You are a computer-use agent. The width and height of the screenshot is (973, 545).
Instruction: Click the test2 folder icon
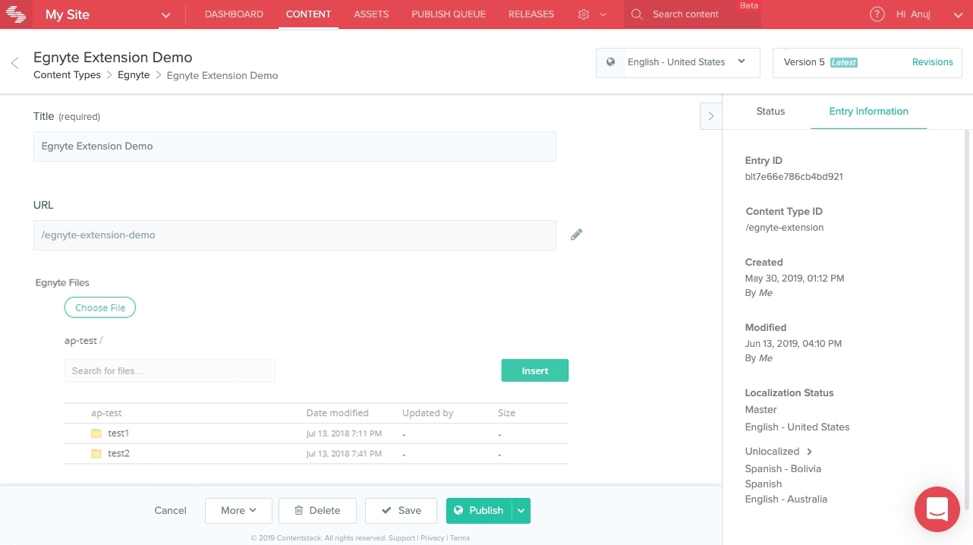tap(96, 454)
